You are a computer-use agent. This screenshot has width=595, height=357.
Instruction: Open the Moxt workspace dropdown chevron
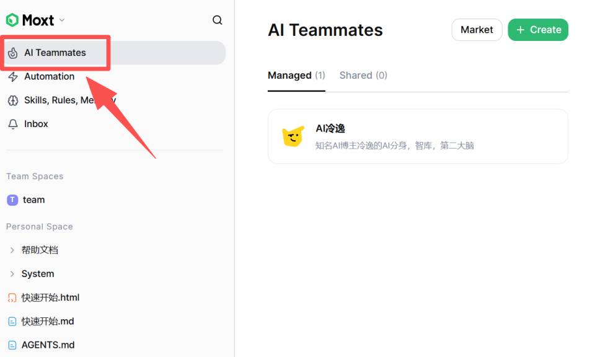click(62, 20)
